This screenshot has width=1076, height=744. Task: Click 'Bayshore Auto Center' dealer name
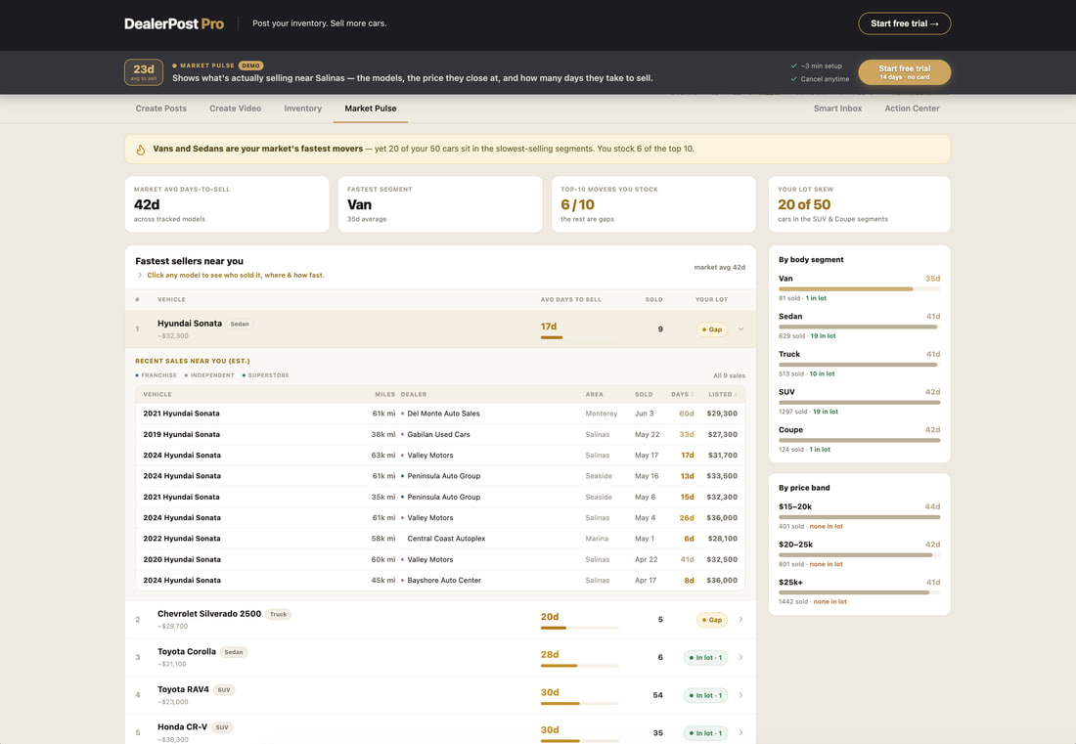click(x=444, y=581)
